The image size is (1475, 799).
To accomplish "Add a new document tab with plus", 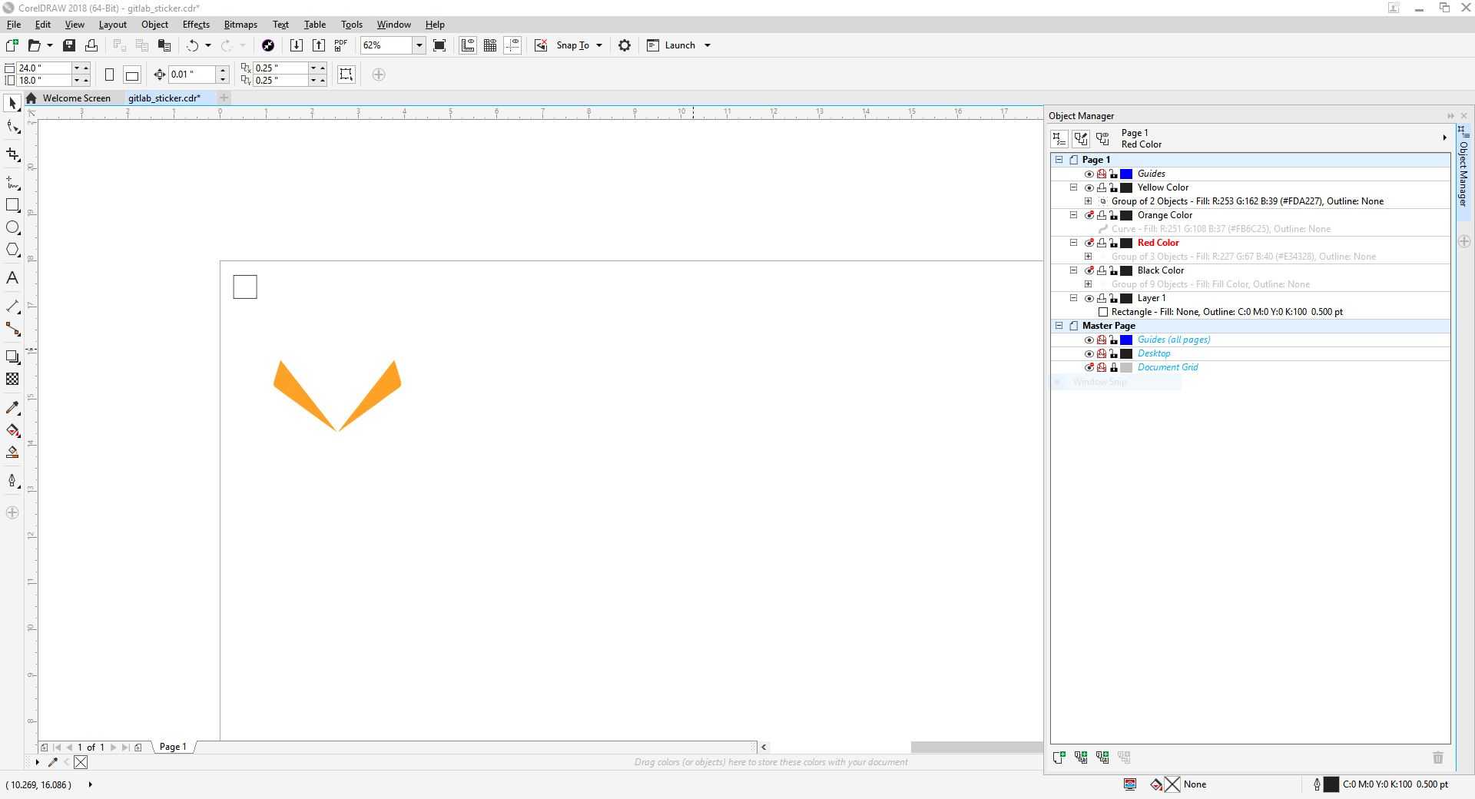I will coord(224,98).
